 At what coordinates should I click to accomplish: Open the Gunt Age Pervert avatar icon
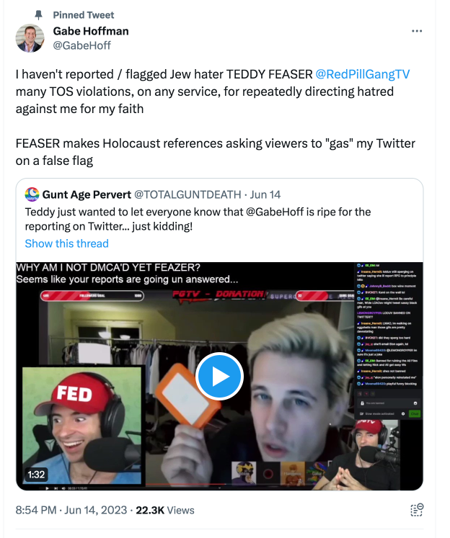(32, 194)
